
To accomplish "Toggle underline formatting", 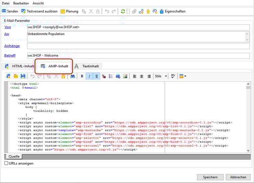I will [x=97, y=76].
